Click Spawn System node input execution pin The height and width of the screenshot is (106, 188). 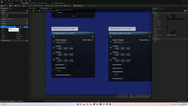tap(111, 37)
